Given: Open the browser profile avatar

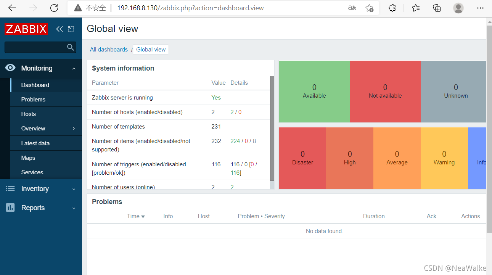Looking at the screenshot, I should pyautogui.click(x=458, y=8).
